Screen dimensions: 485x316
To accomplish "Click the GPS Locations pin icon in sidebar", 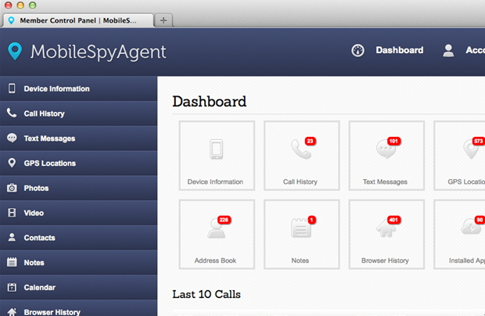I will click(12, 163).
